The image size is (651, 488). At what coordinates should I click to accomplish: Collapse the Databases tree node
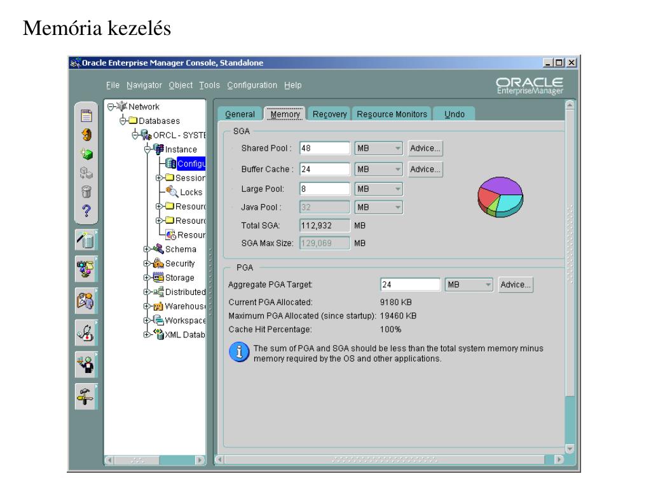tap(123, 121)
